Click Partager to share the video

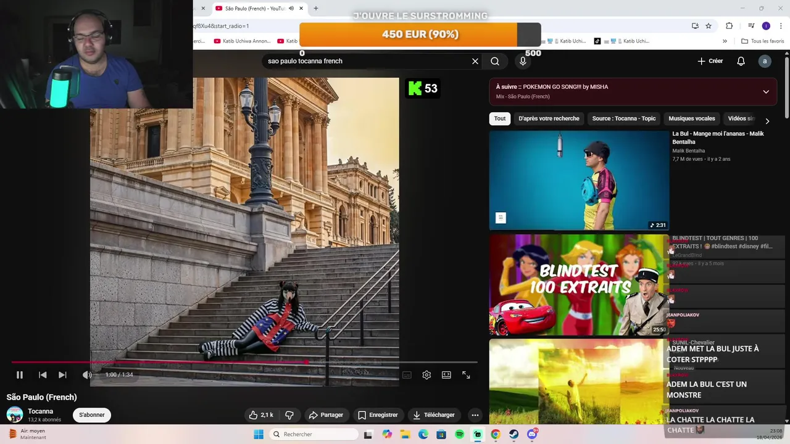pyautogui.click(x=326, y=415)
